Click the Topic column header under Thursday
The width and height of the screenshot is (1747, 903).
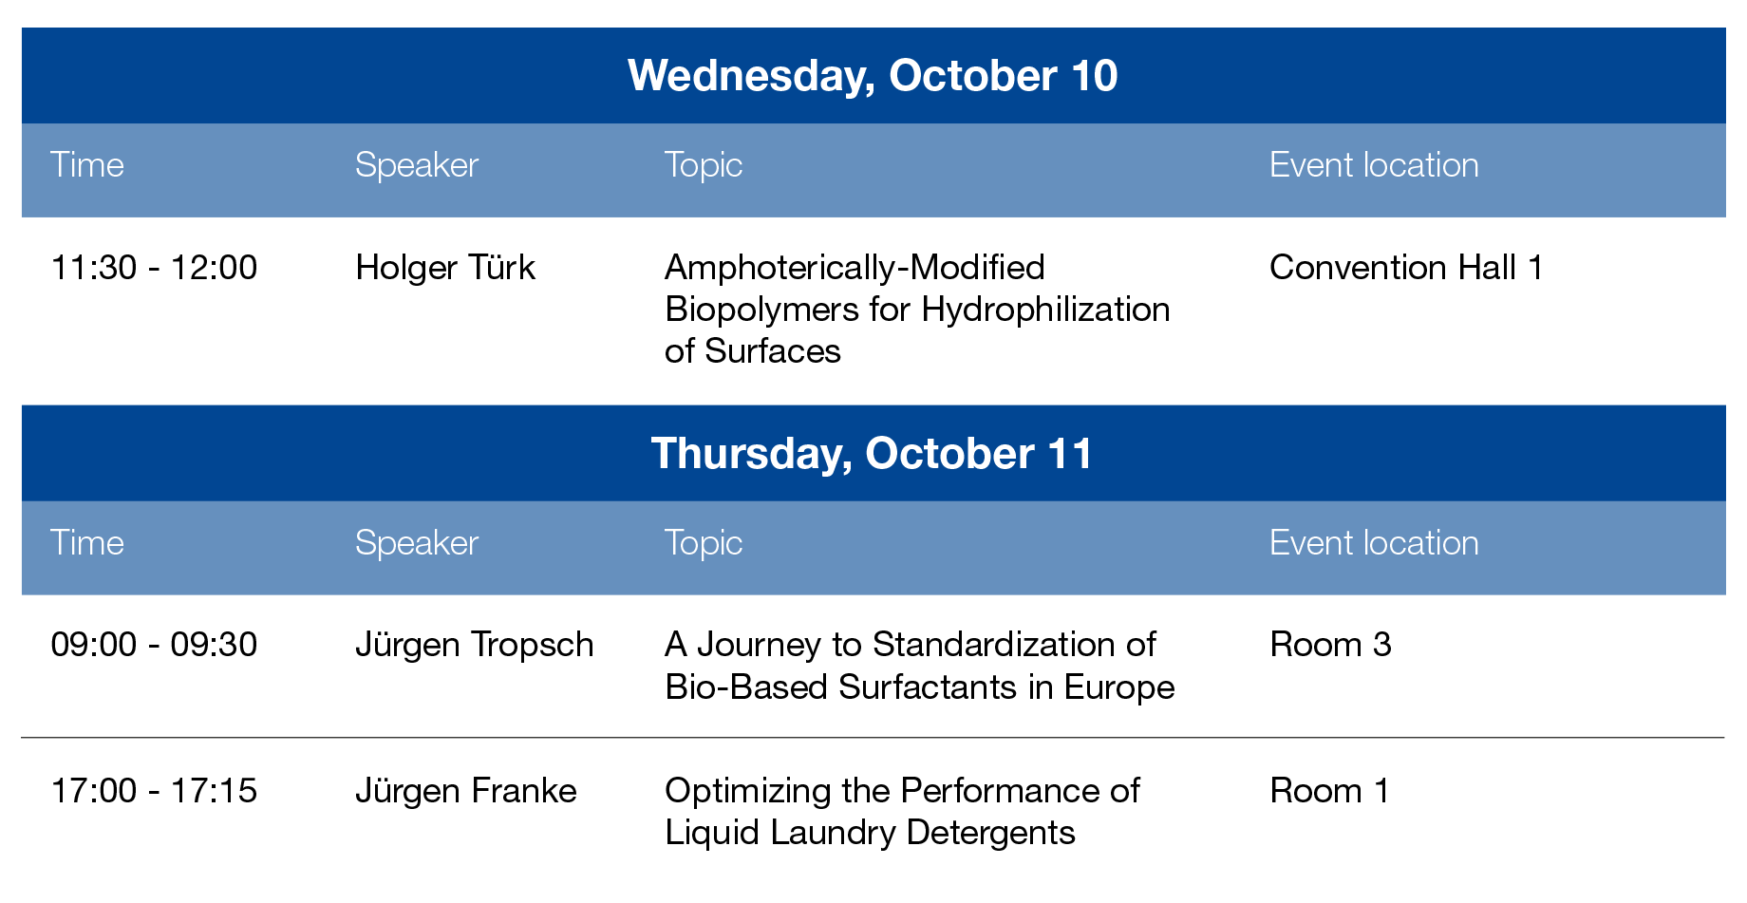[x=704, y=543]
